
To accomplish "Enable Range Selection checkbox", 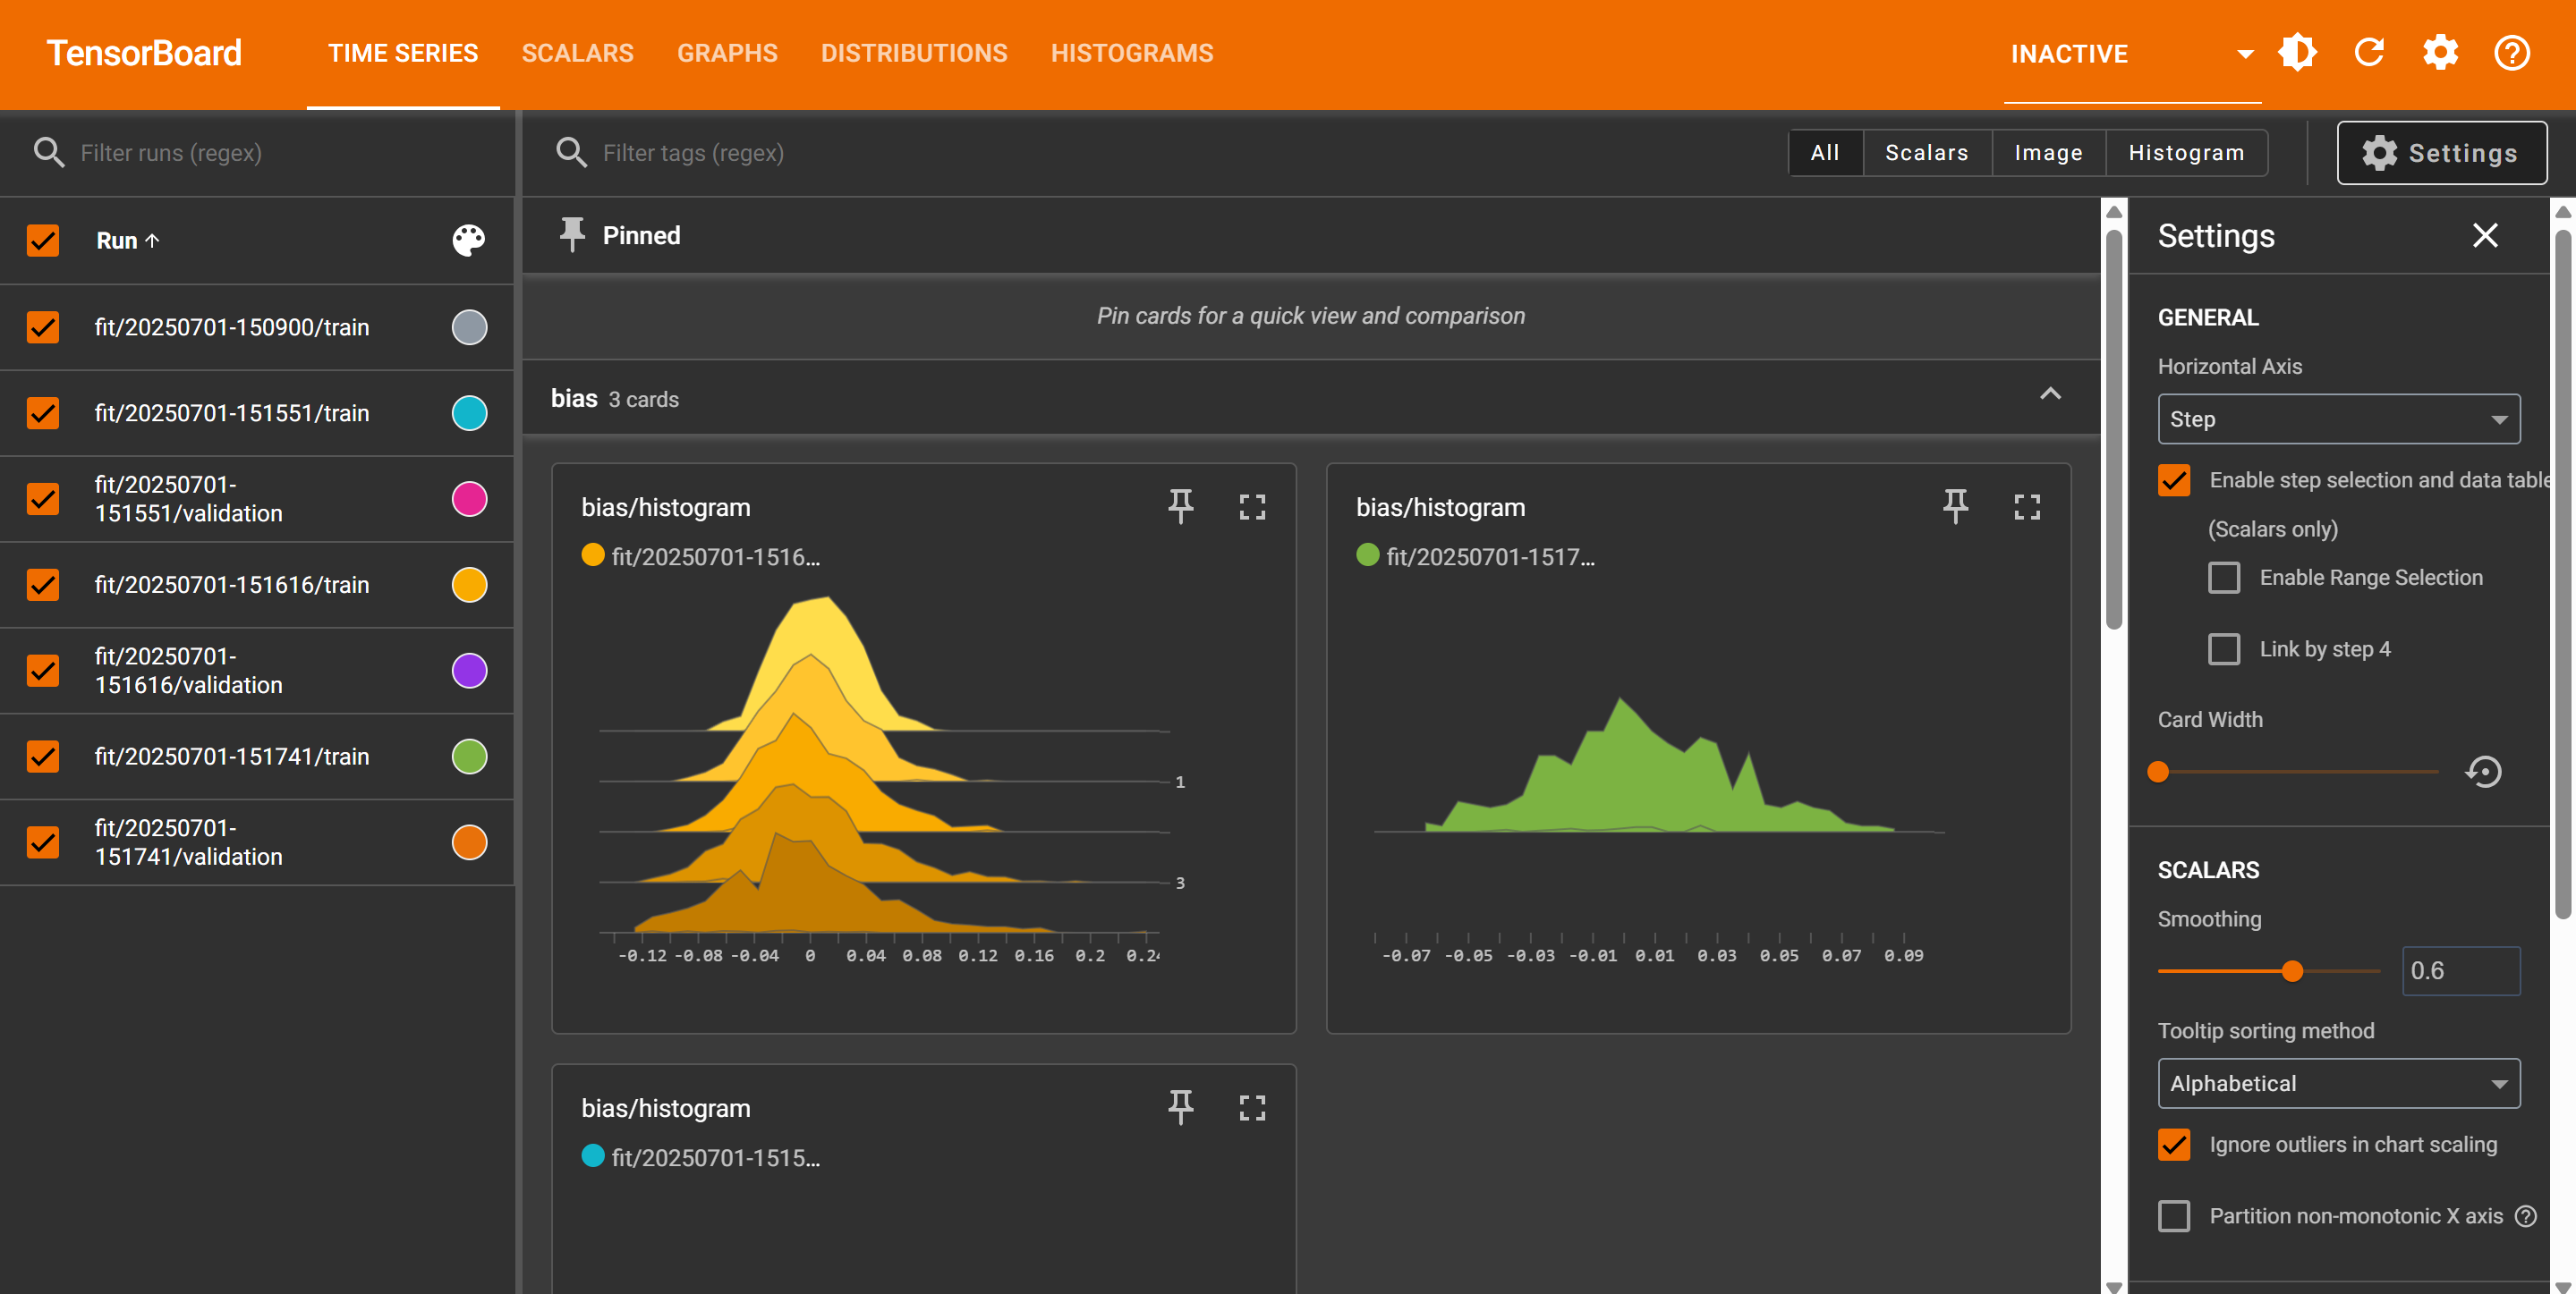I will pos(2224,578).
